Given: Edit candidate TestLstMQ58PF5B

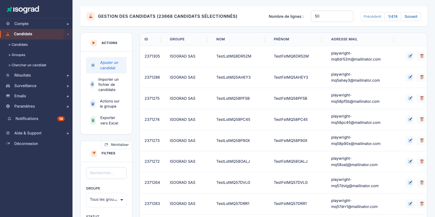Looking at the screenshot, I should point(410,98).
